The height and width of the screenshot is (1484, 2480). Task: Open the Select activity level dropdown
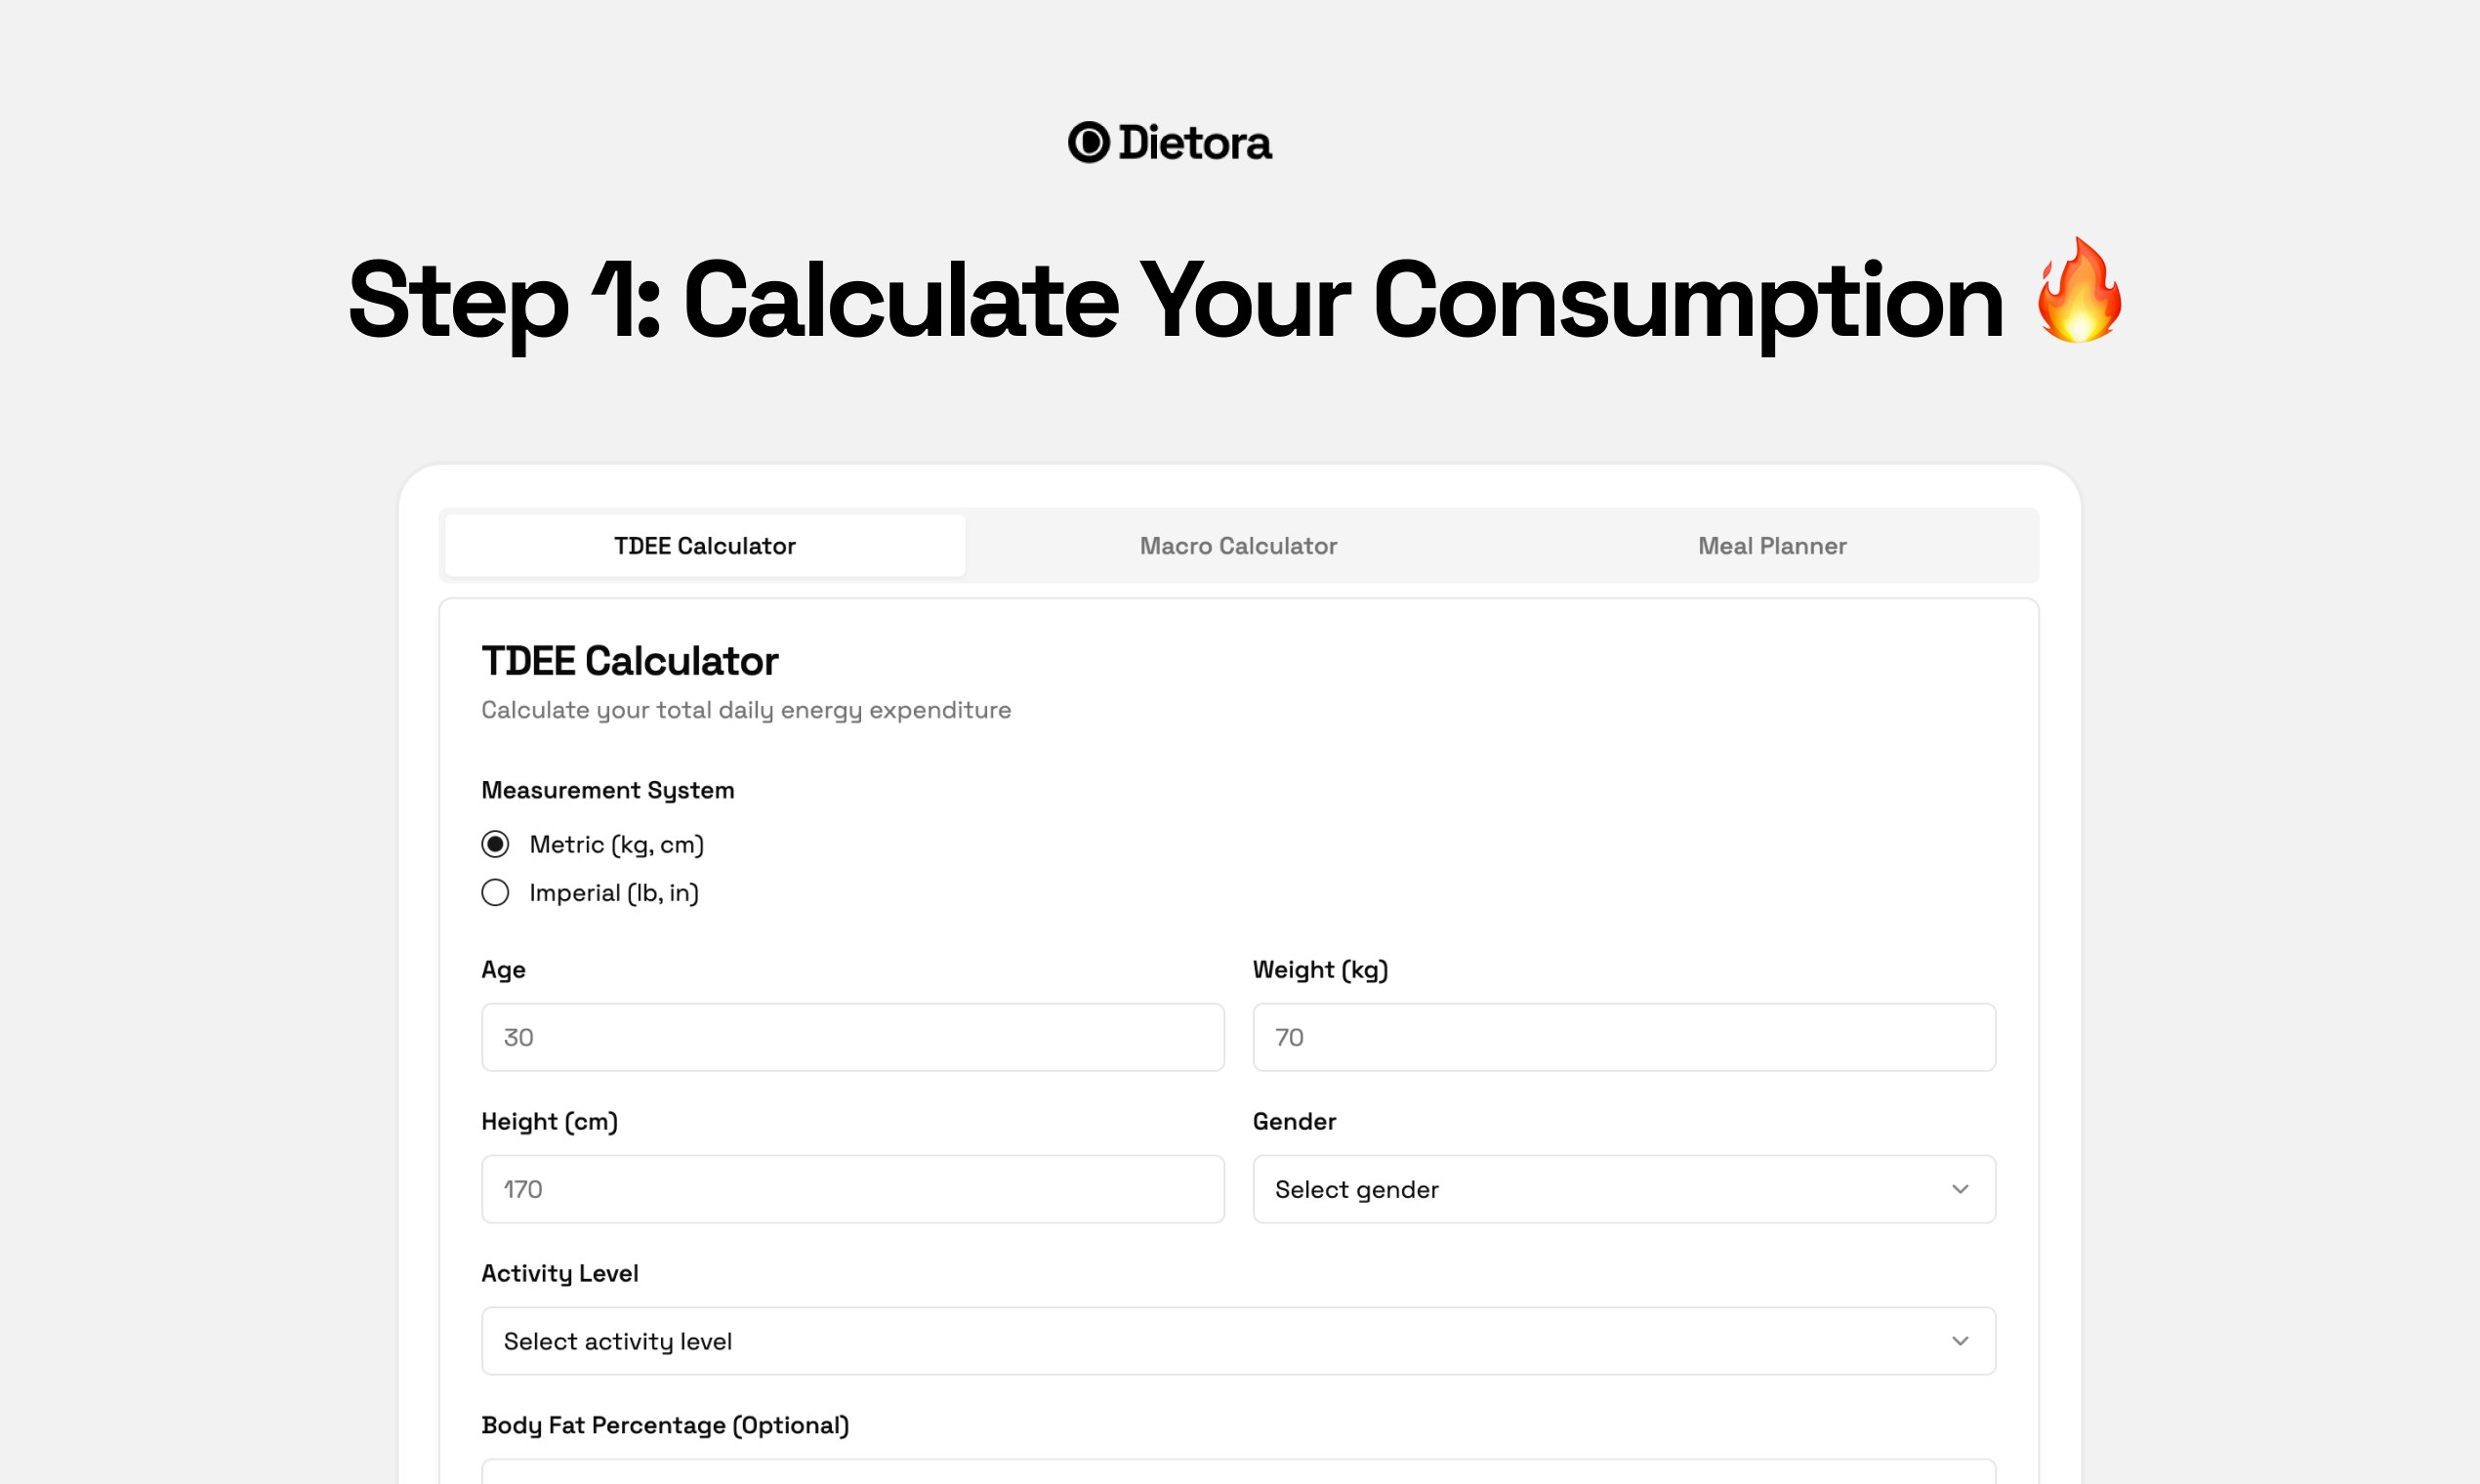tap(1238, 1341)
